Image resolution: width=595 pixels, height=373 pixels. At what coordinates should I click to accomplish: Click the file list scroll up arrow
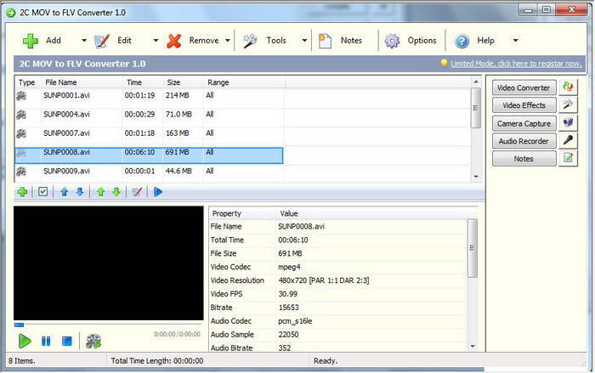pos(476,82)
